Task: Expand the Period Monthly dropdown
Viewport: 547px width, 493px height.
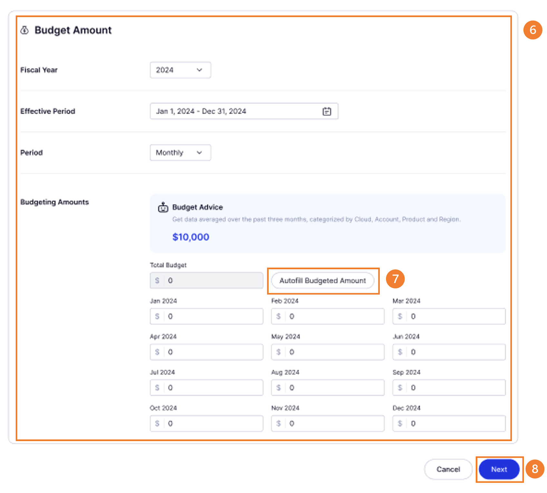Action: click(180, 153)
